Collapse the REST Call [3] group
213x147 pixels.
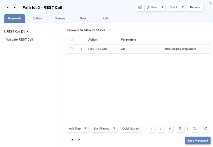tap(28, 32)
